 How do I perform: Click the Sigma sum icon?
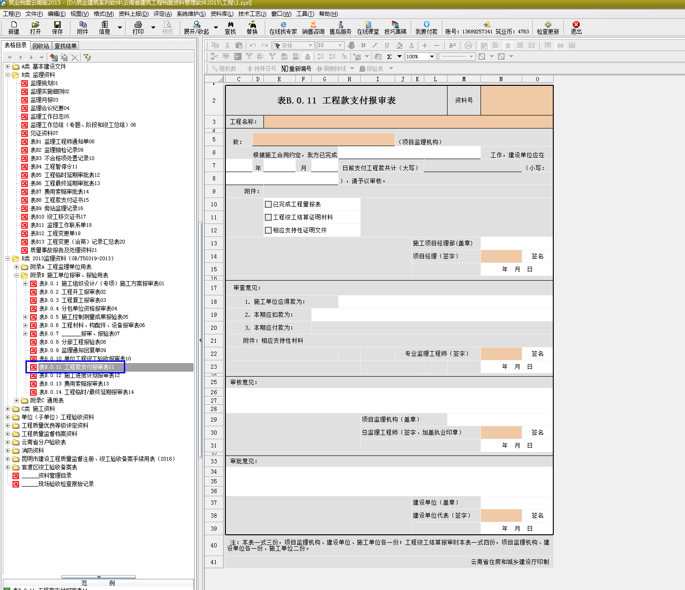[389, 57]
